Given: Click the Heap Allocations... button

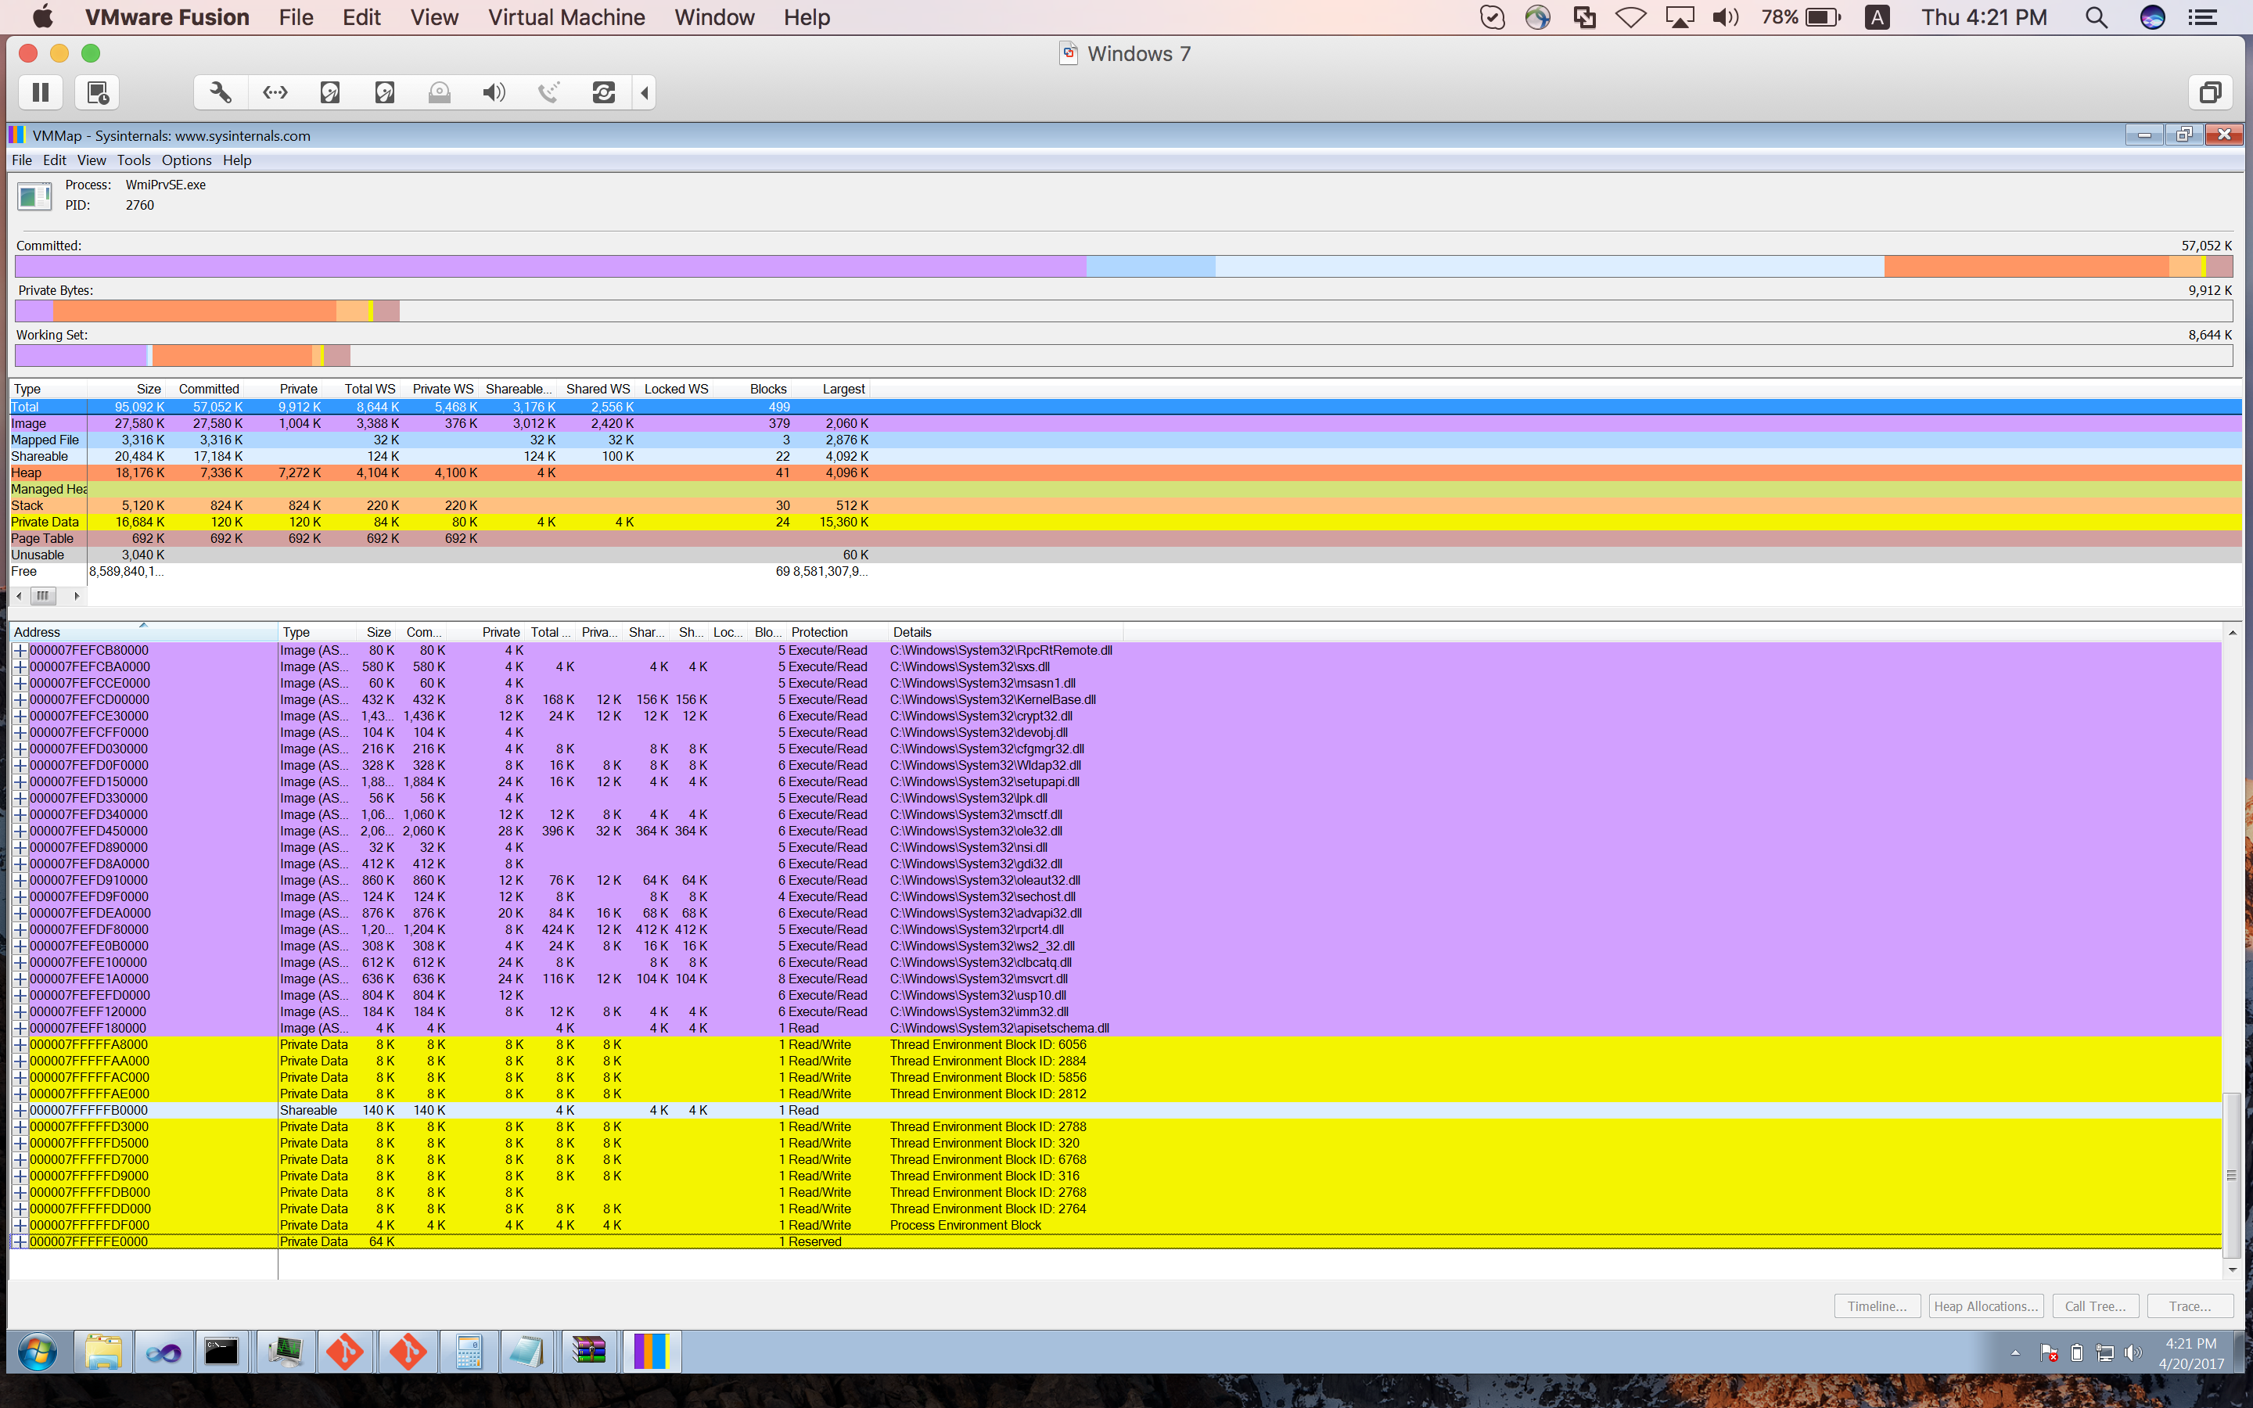Looking at the screenshot, I should [x=1985, y=1306].
